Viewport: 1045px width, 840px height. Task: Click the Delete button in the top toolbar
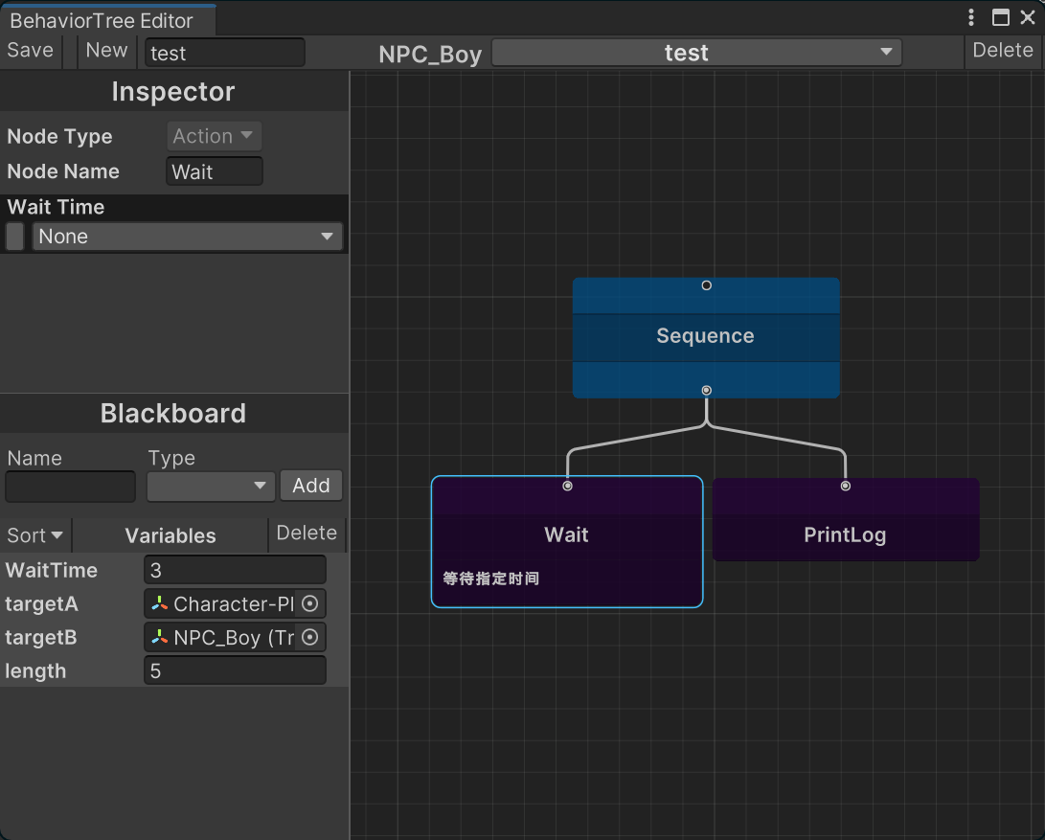(1003, 51)
